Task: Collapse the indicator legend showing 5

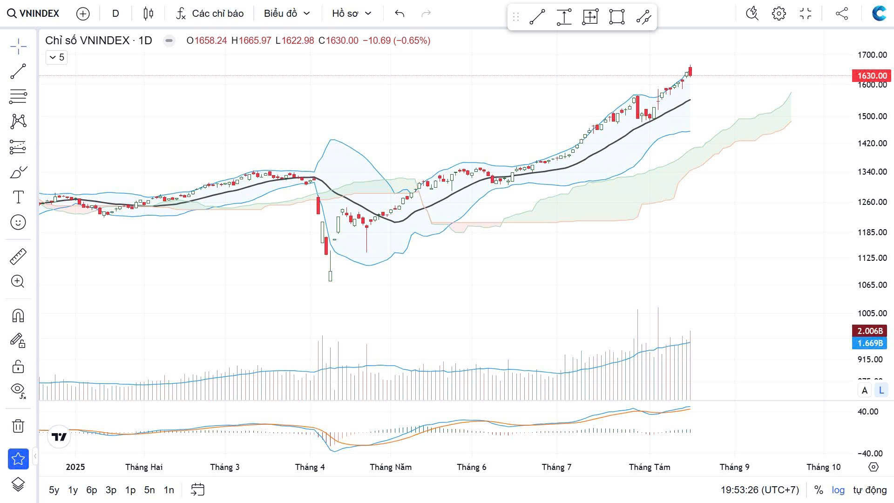Action: point(56,57)
